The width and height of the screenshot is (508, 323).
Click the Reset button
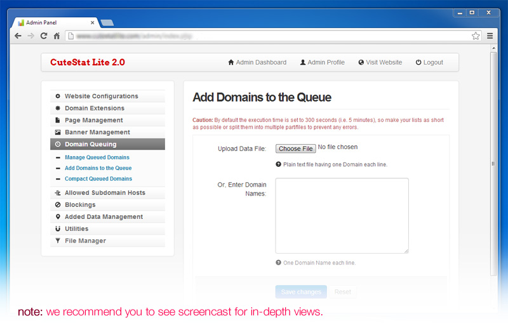pos(342,292)
